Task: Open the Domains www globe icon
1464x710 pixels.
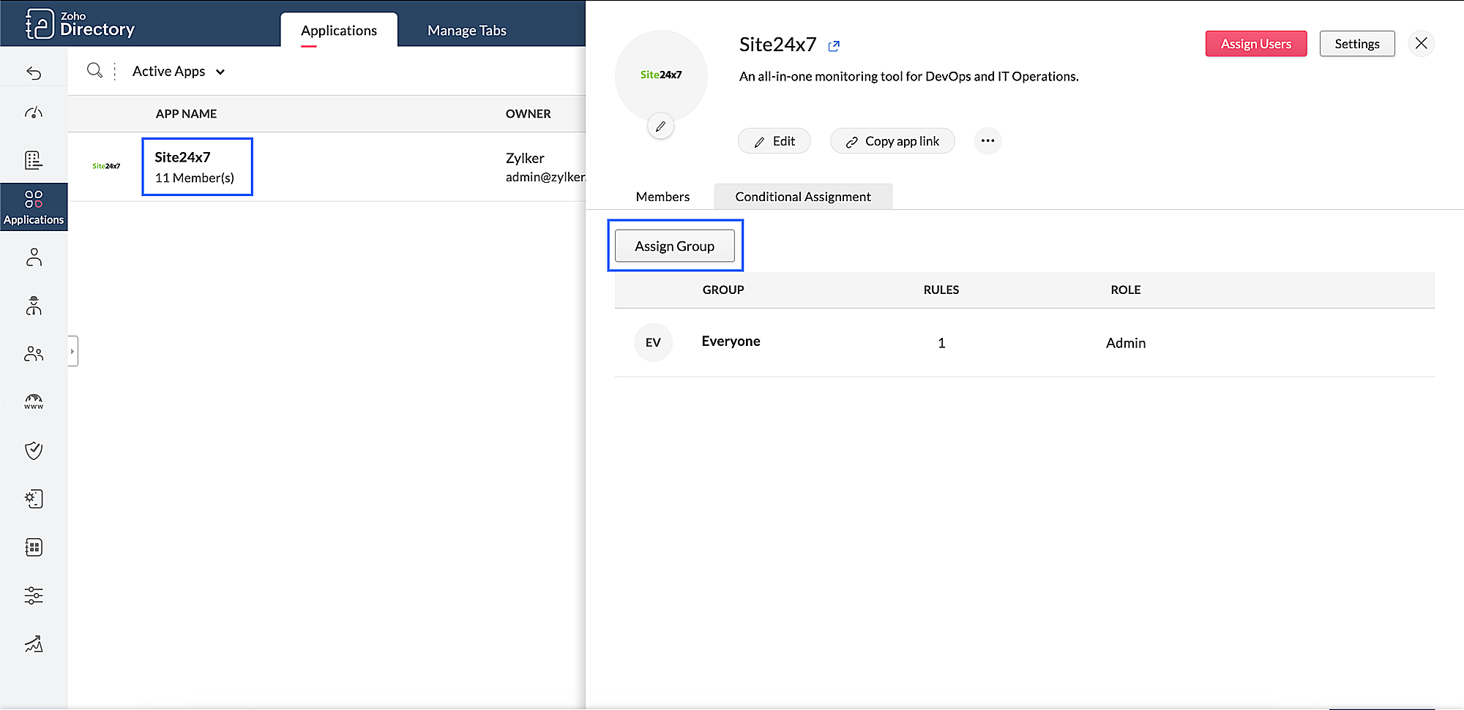Action: [x=34, y=401]
